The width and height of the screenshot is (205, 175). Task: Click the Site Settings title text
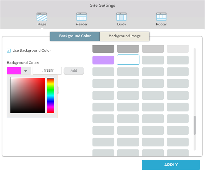tap(102, 5)
